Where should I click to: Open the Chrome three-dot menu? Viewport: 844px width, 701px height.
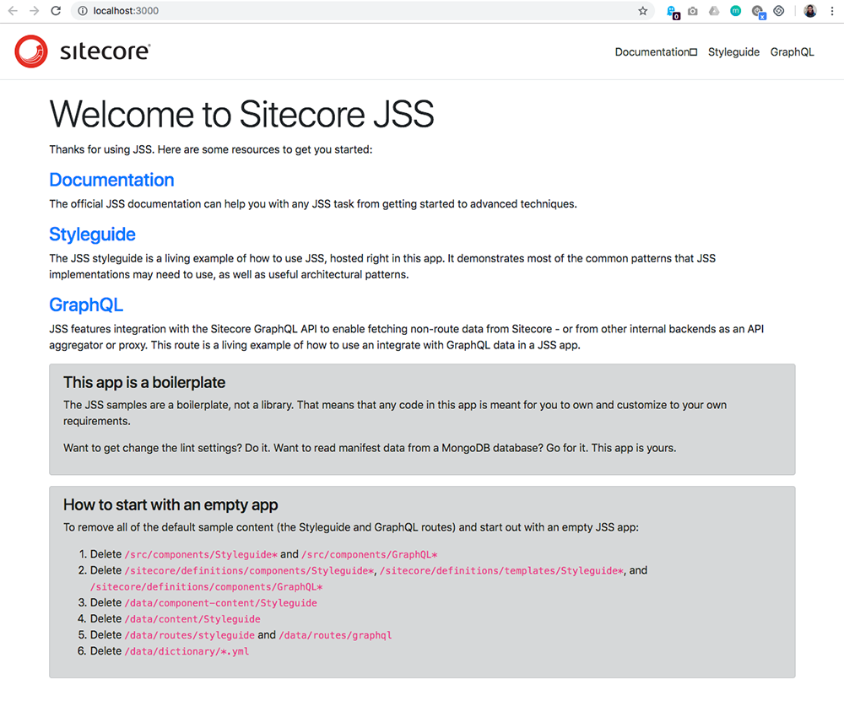831,11
